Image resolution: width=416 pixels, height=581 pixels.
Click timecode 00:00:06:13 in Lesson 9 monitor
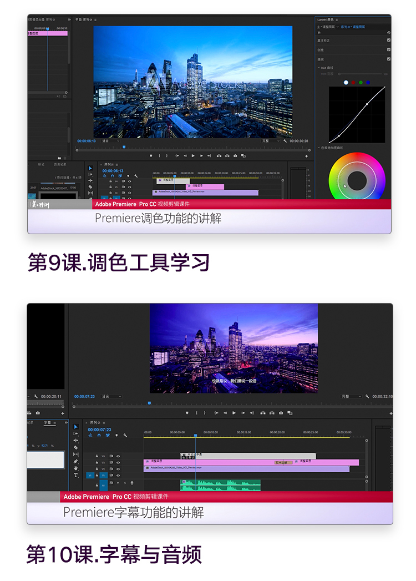87,141
